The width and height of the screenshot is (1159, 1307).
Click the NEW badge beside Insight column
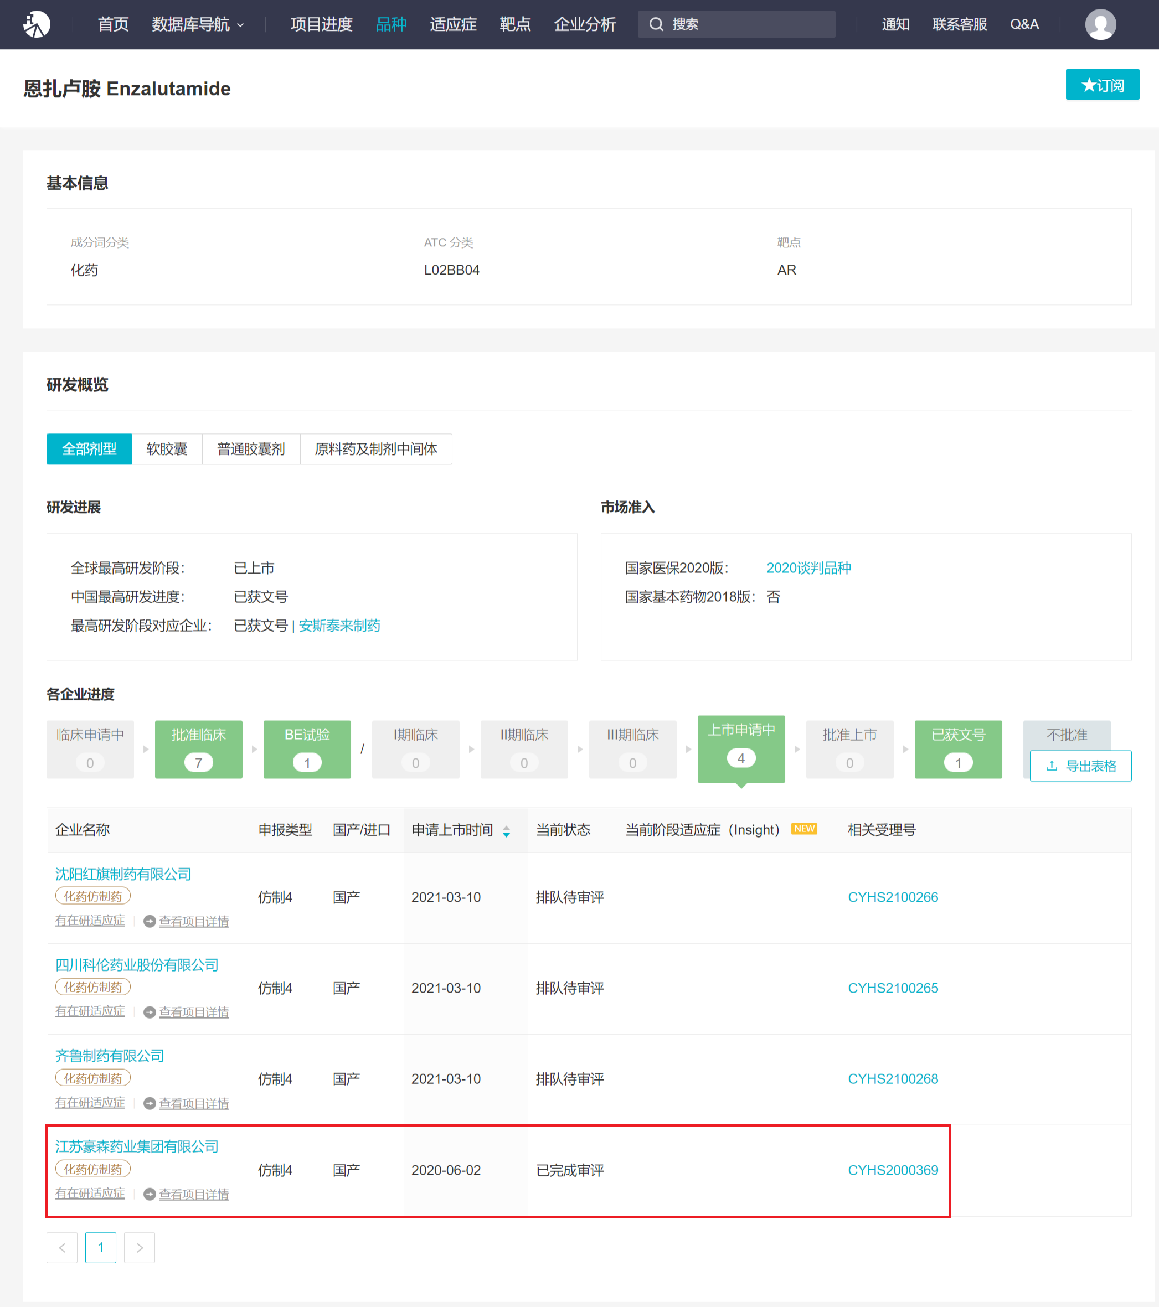click(804, 829)
